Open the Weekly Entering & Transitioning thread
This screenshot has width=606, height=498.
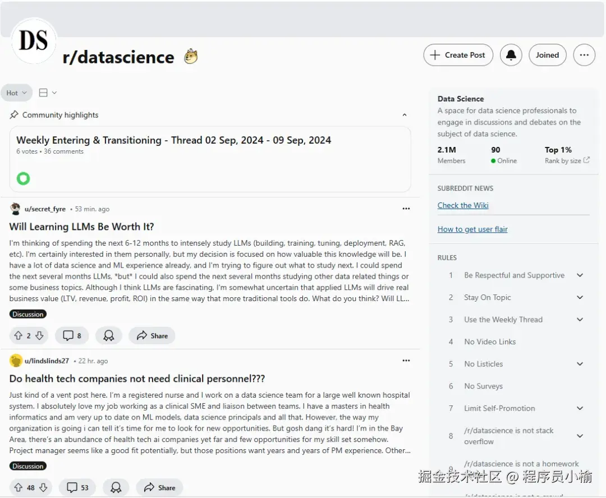tap(173, 140)
